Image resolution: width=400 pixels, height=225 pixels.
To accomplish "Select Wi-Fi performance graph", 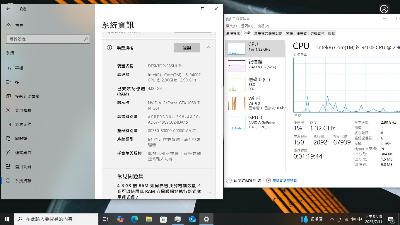I will coord(255,103).
